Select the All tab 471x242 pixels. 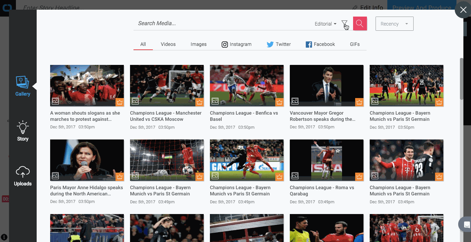click(143, 44)
